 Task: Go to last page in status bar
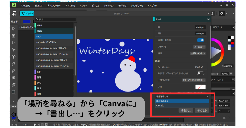tap(39, 124)
